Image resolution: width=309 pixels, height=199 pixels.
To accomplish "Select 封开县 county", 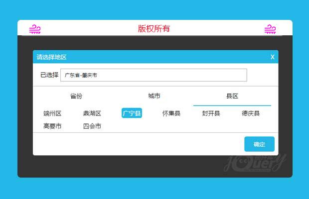I will (x=211, y=113).
